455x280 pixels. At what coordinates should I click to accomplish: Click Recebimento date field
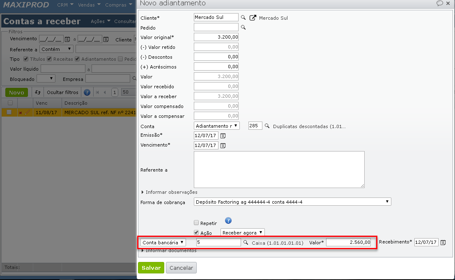click(x=426, y=242)
